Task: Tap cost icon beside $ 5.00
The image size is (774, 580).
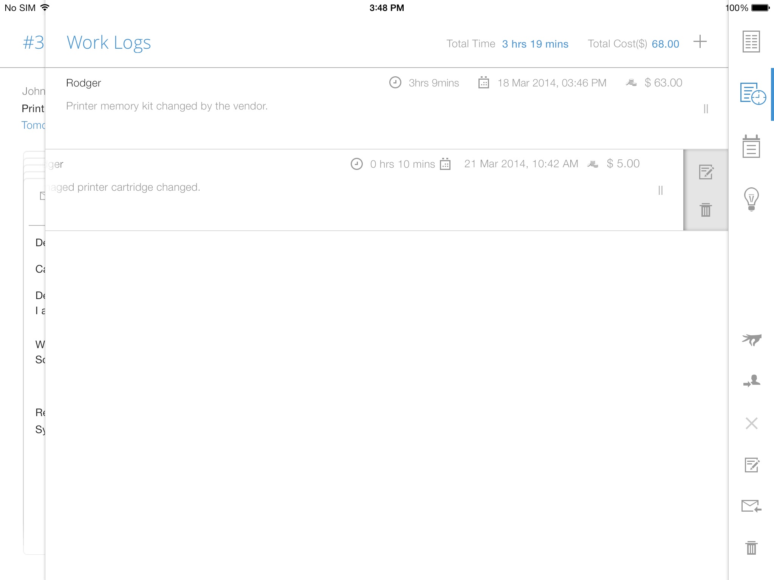Action: click(593, 164)
